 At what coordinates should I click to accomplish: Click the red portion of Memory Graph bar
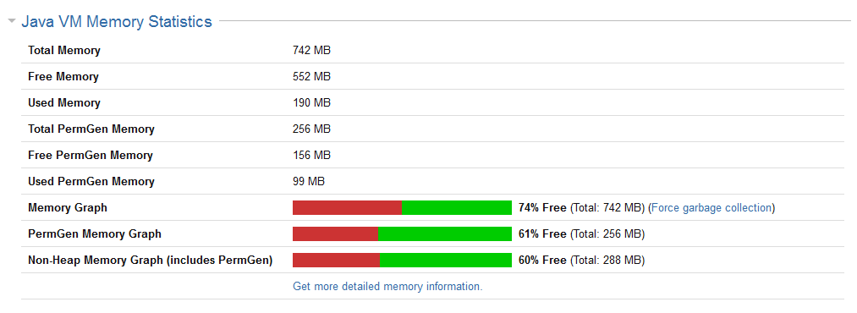pos(348,207)
